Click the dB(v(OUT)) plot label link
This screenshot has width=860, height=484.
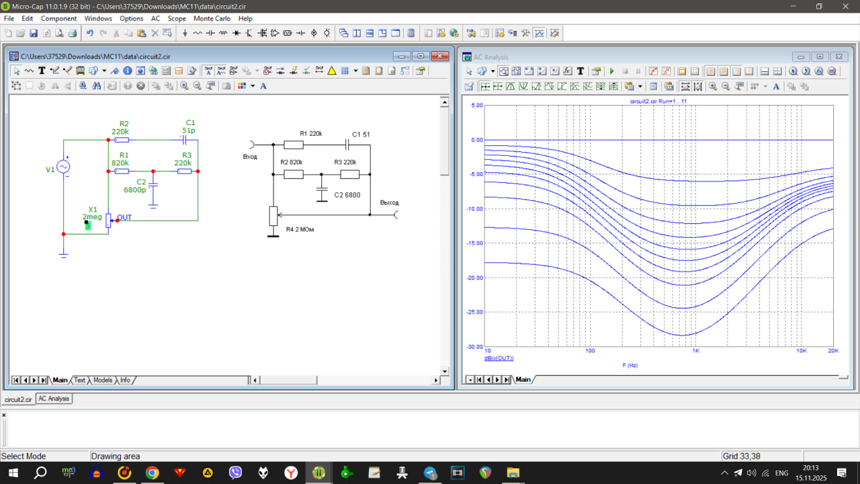(499, 358)
